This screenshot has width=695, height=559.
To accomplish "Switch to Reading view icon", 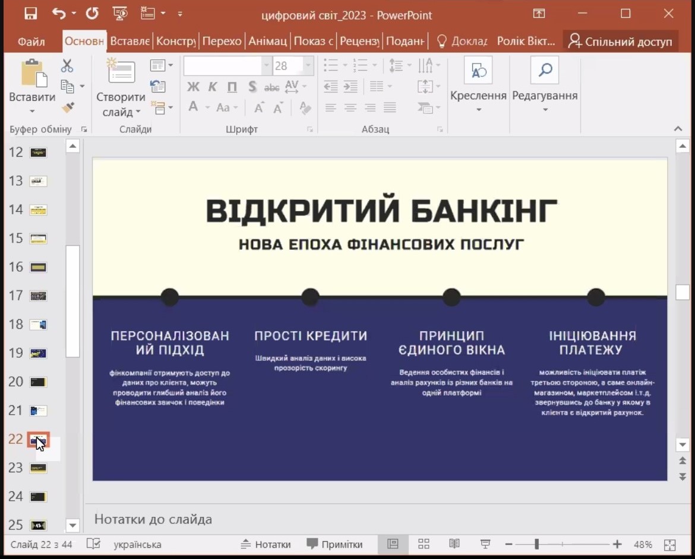I will tap(454, 544).
